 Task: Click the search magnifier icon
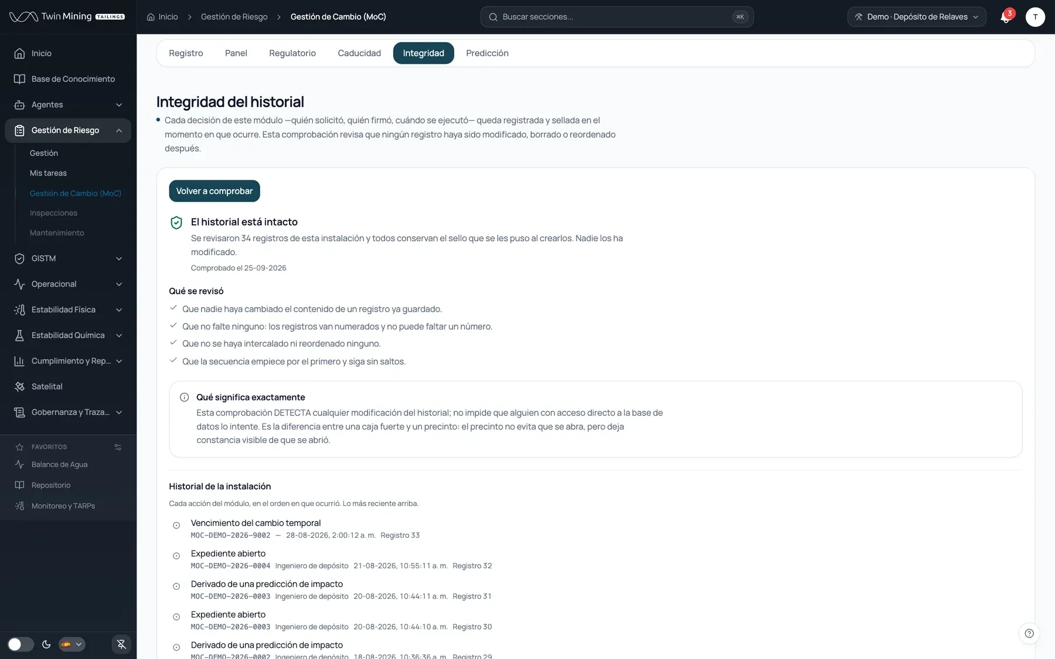[x=494, y=17]
